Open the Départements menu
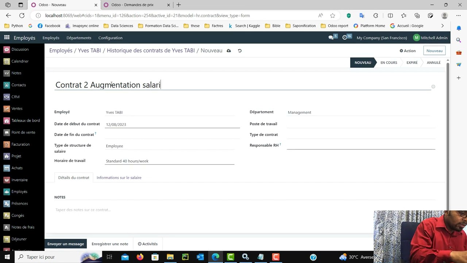 tap(79, 38)
